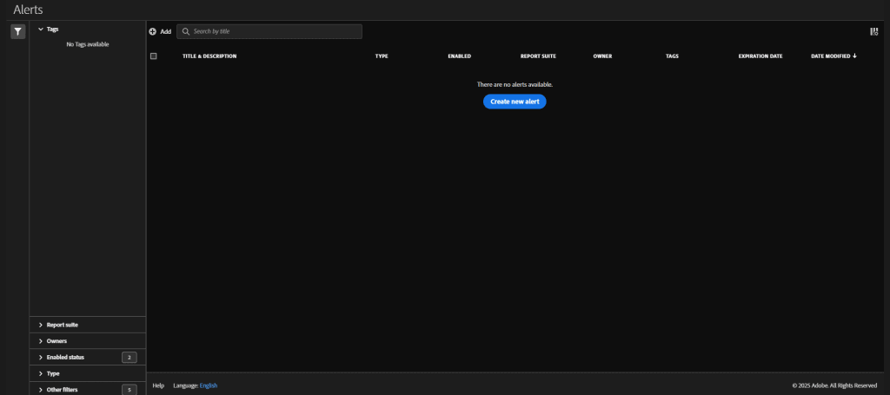Viewport: 890px width, 395px height.
Task: Sort by the Report Suite column
Action: 538,56
